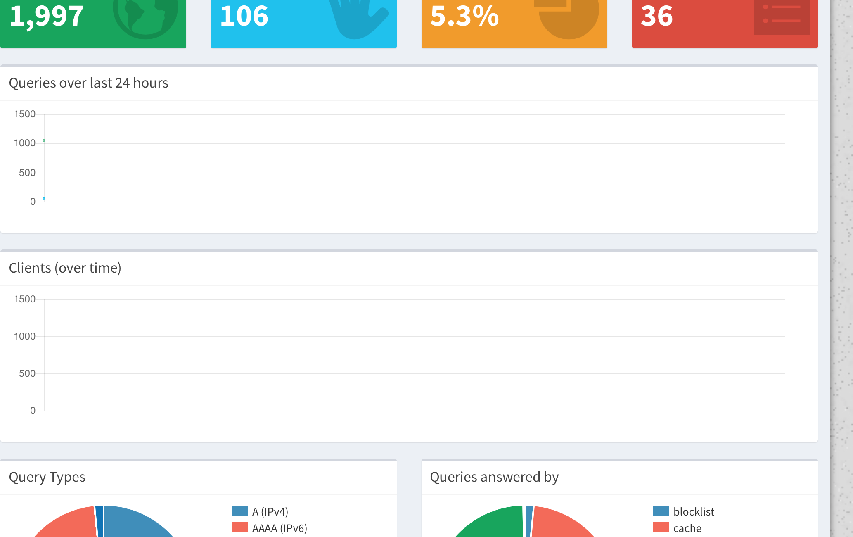
Task: Open the 5.3% percent blocked card
Action: point(514,24)
